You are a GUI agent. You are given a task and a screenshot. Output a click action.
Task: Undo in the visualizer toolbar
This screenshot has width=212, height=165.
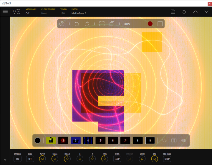[77, 24]
